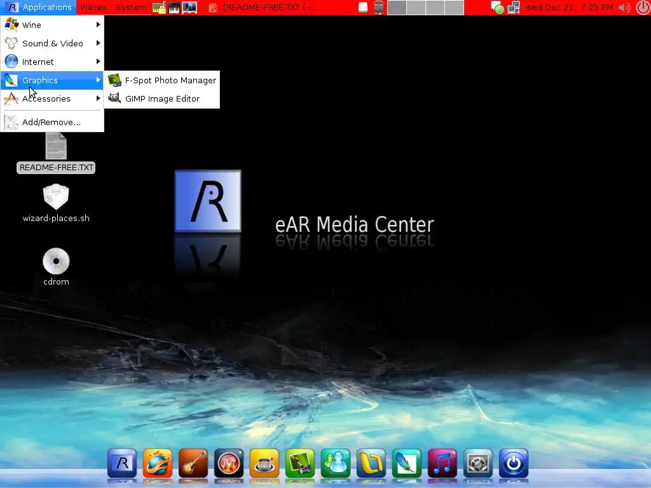Open the network connection tray icon
The image size is (651, 488).
coord(514,7)
